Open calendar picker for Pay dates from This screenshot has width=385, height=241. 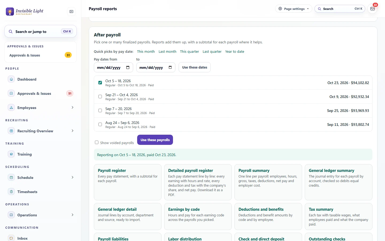coord(128,67)
